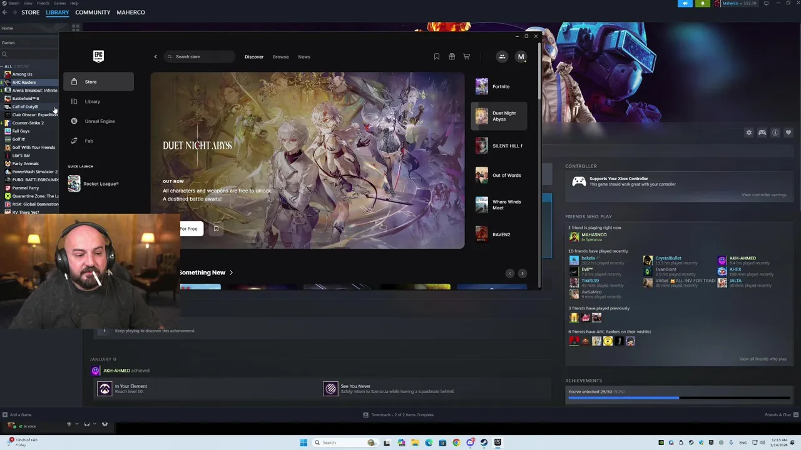The height and width of the screenshot is (450, 801).
Task: Select SILENT HILL f in carousel list
Action: pos(499,146)
